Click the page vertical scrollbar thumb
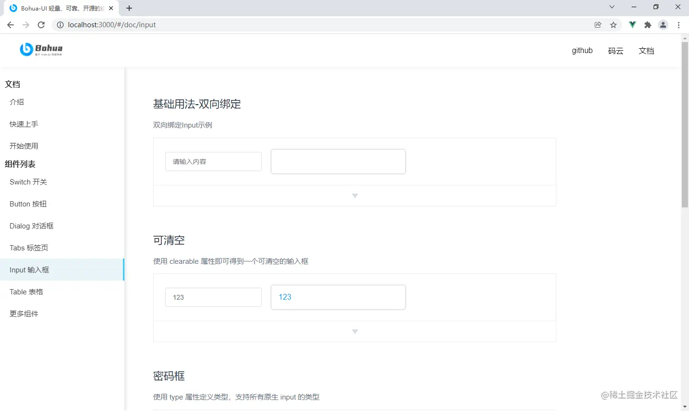Screen dimensions: 689x411 click(x=685, y=124)
